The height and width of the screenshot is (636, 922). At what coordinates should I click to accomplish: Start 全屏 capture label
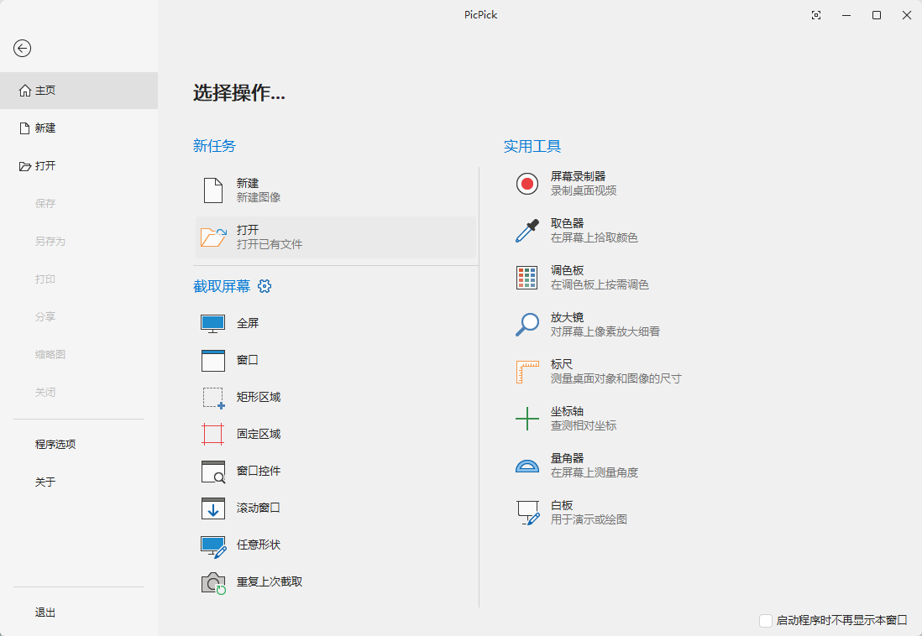[248, 323]
